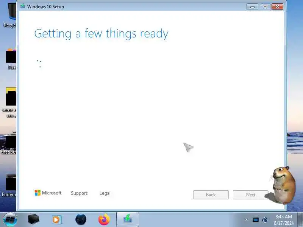
Task: Show hidden tray icons arrow
Action: point(247,220)
